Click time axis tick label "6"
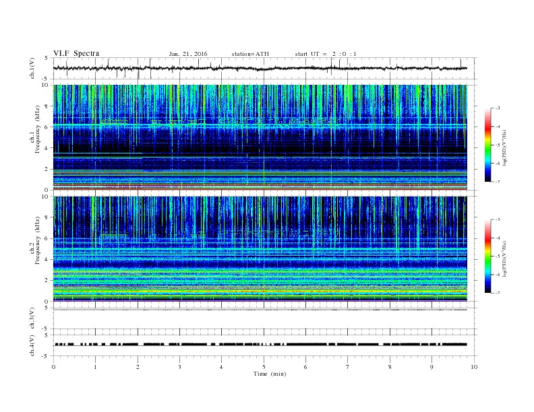The width and height of the screenshot is (534, 412). 305,367
